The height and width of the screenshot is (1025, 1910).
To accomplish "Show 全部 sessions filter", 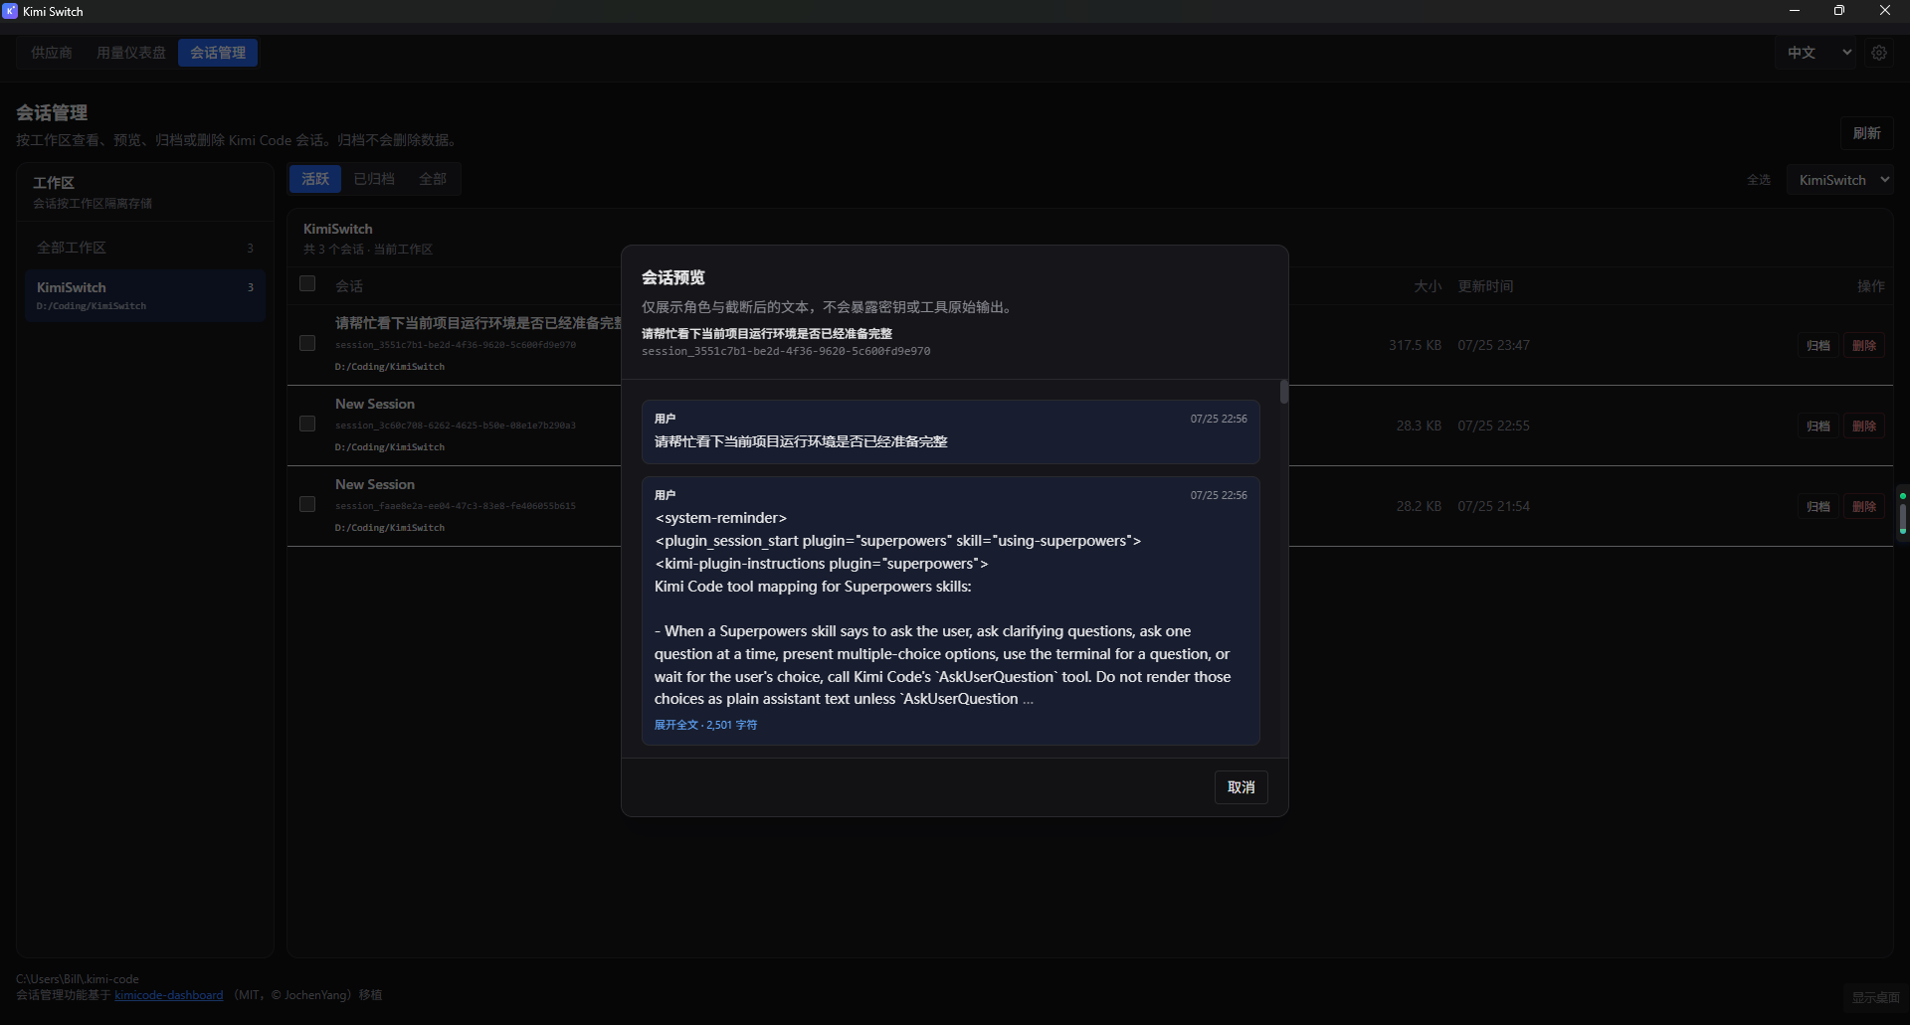I will (x=433, y=179).
